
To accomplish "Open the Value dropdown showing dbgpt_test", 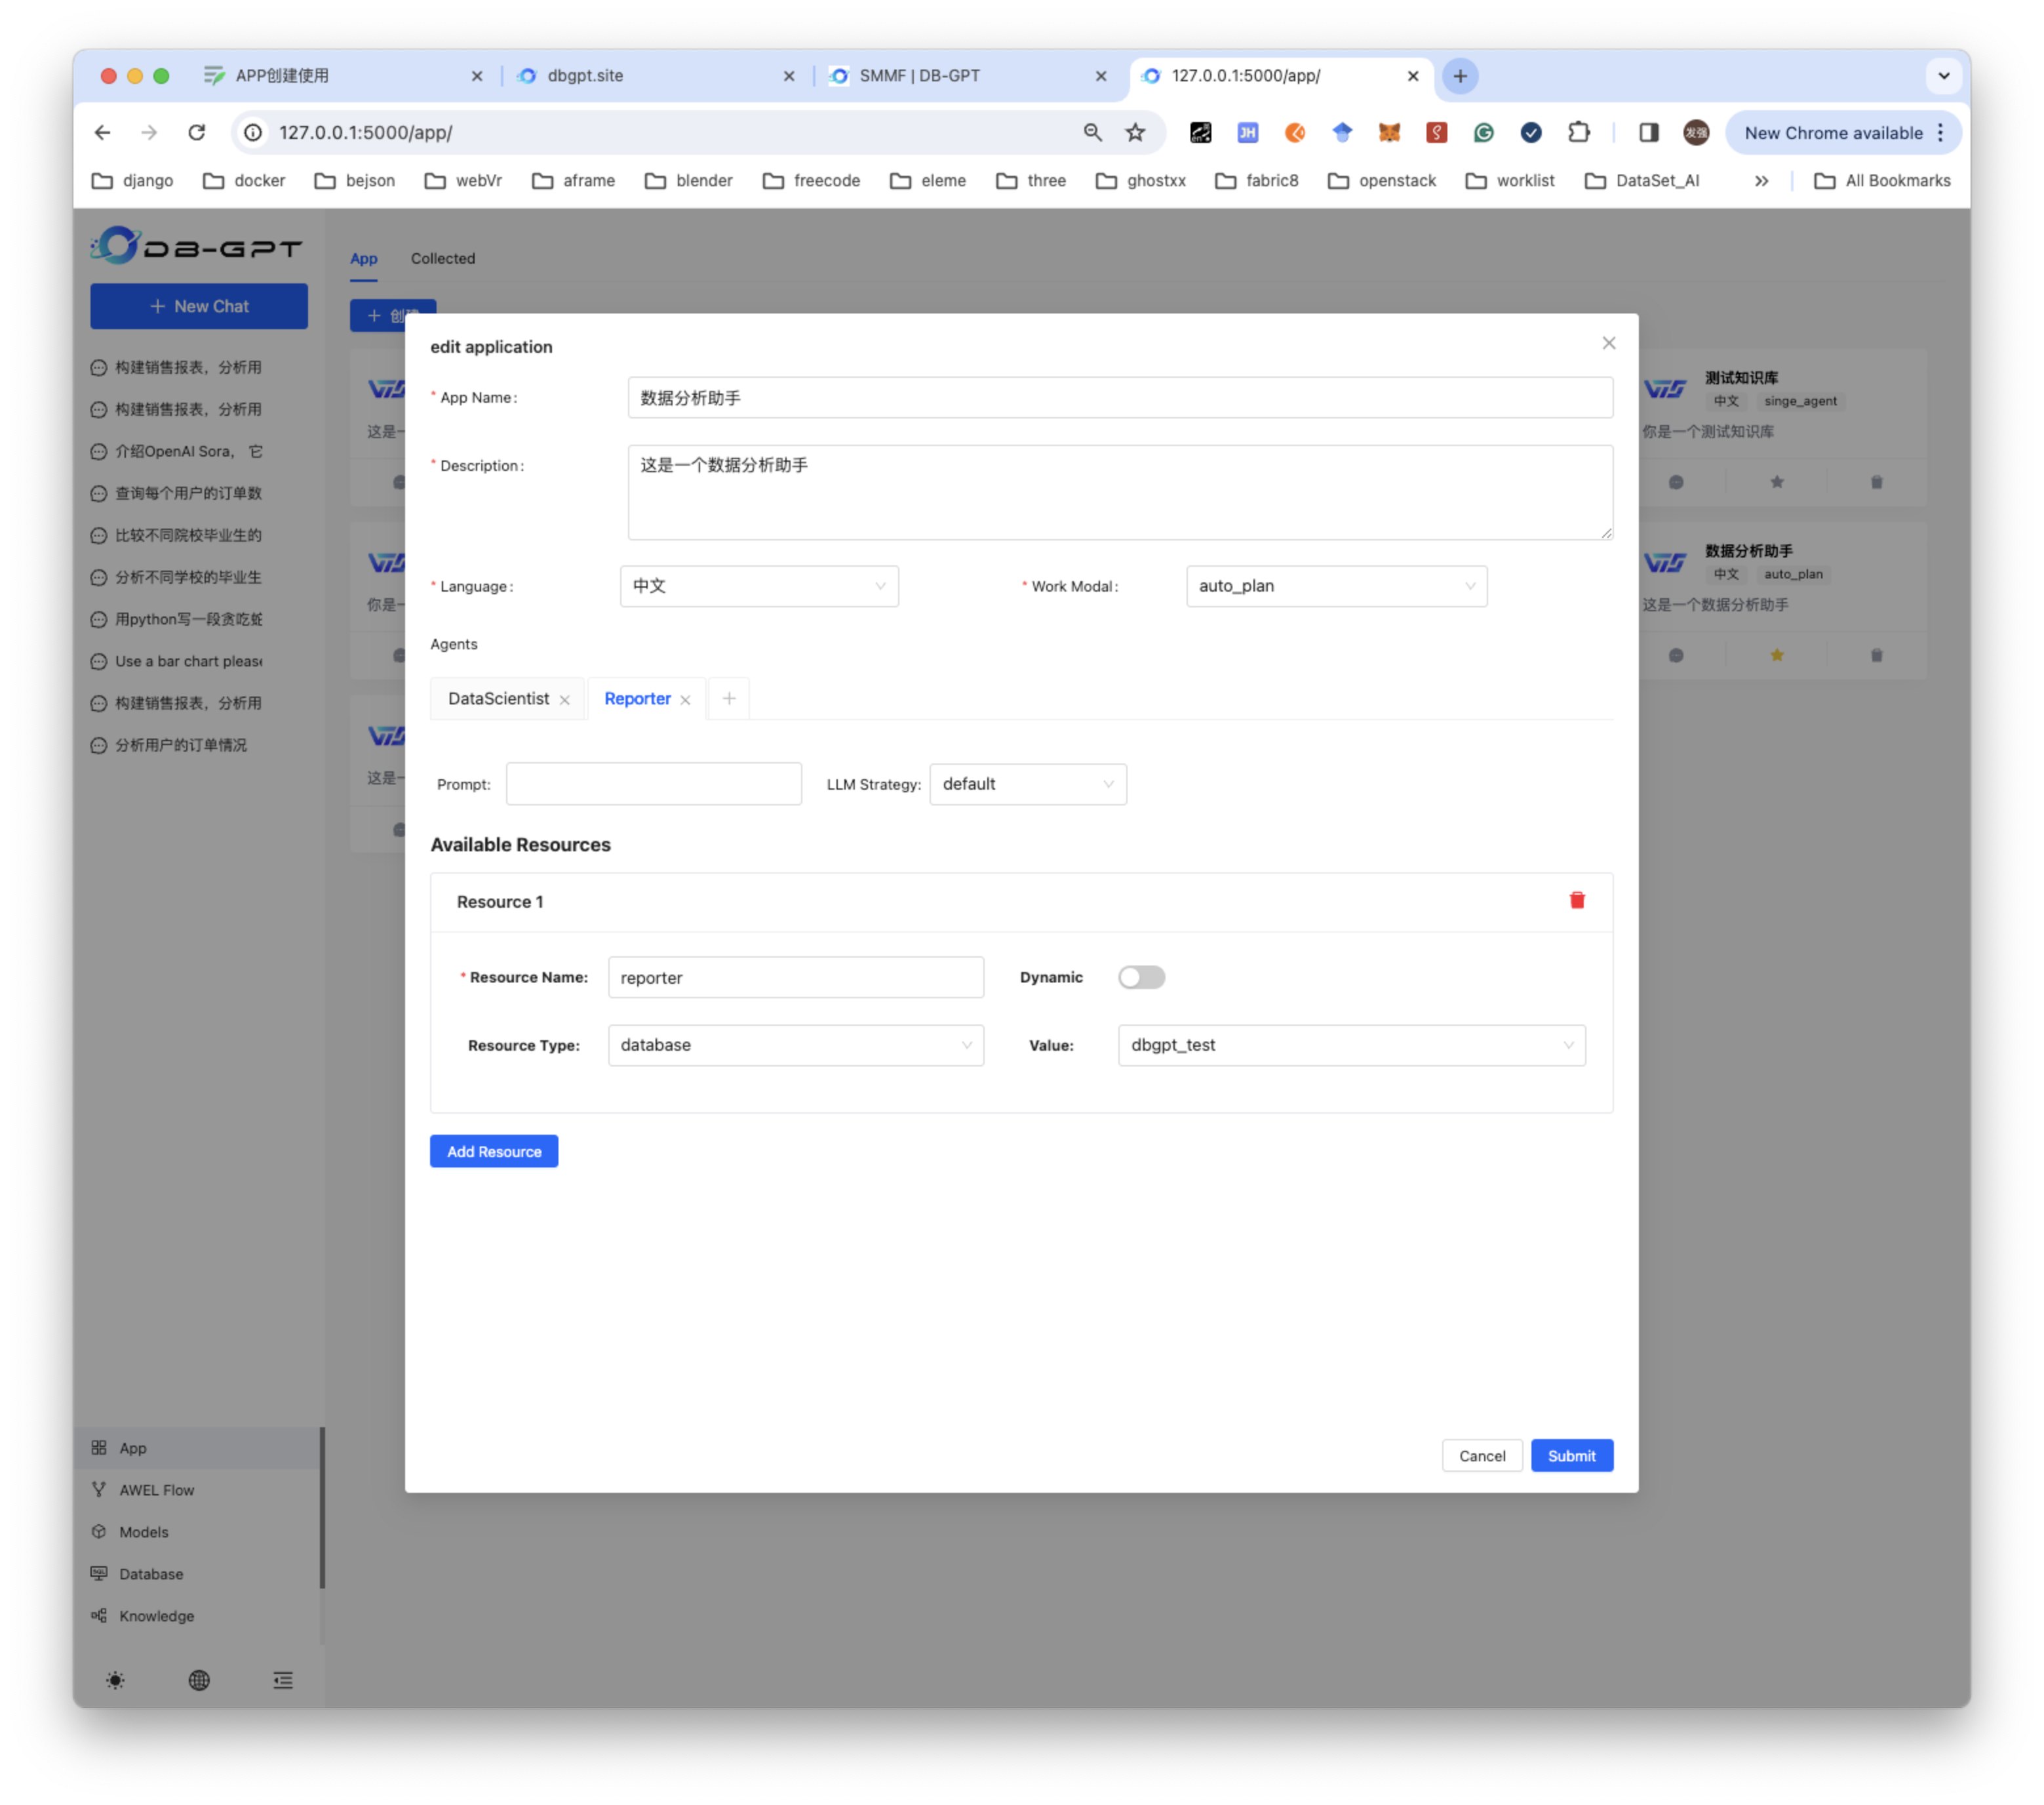I will point(1351,1045).
